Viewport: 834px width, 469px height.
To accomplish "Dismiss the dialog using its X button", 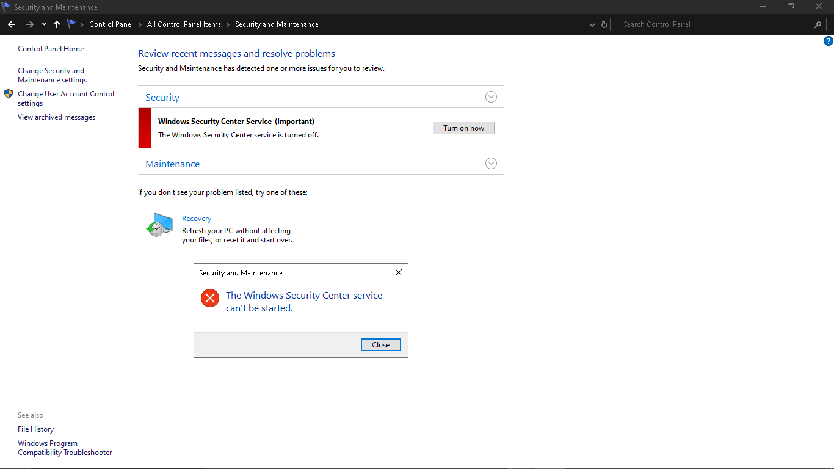I will (x=399, y=272).
